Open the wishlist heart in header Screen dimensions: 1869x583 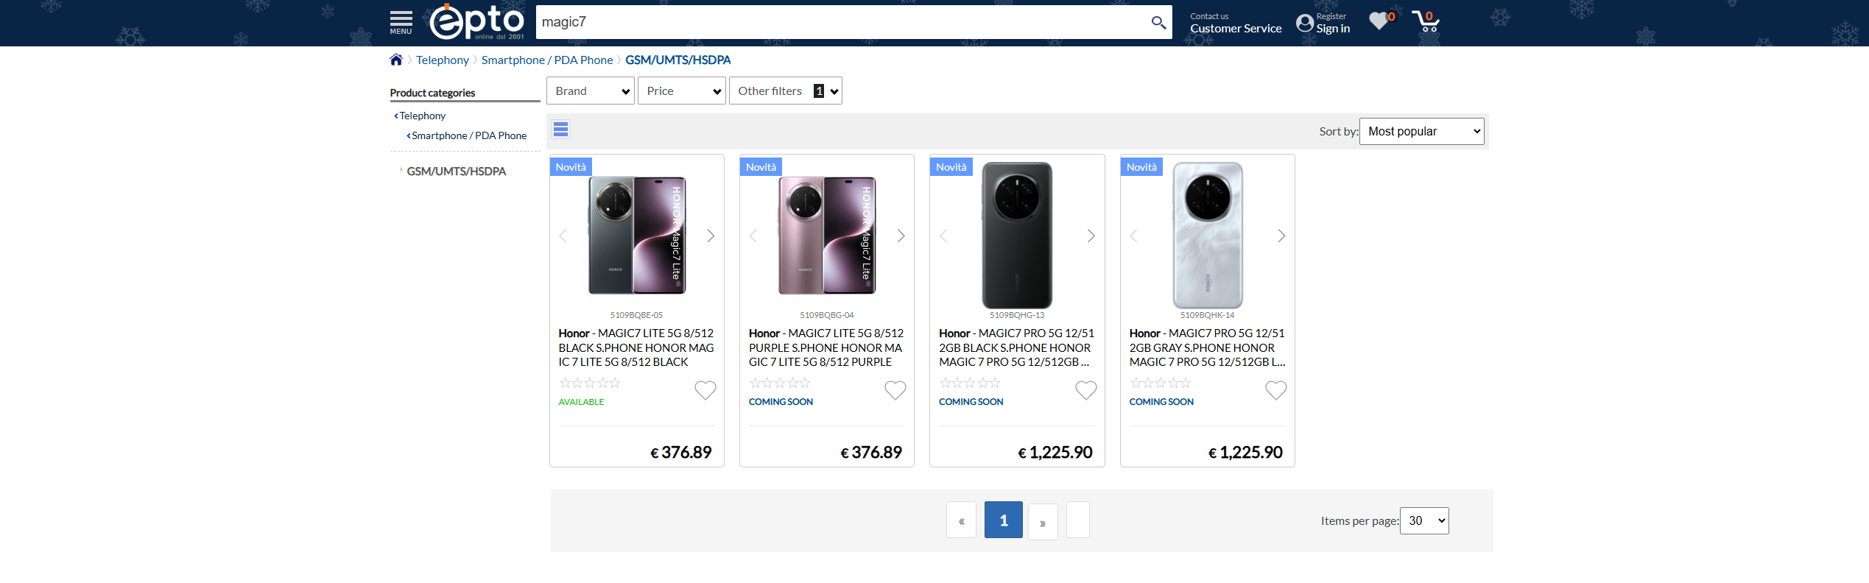coord(1379,21)
